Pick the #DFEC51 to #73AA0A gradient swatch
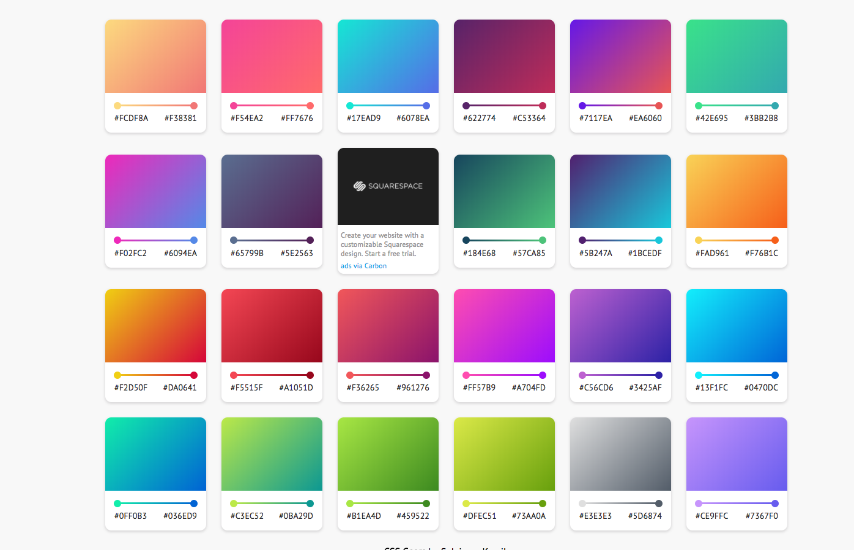Viewport: 854px width, 550px height. pyautogui.click(x=504, y=454)
